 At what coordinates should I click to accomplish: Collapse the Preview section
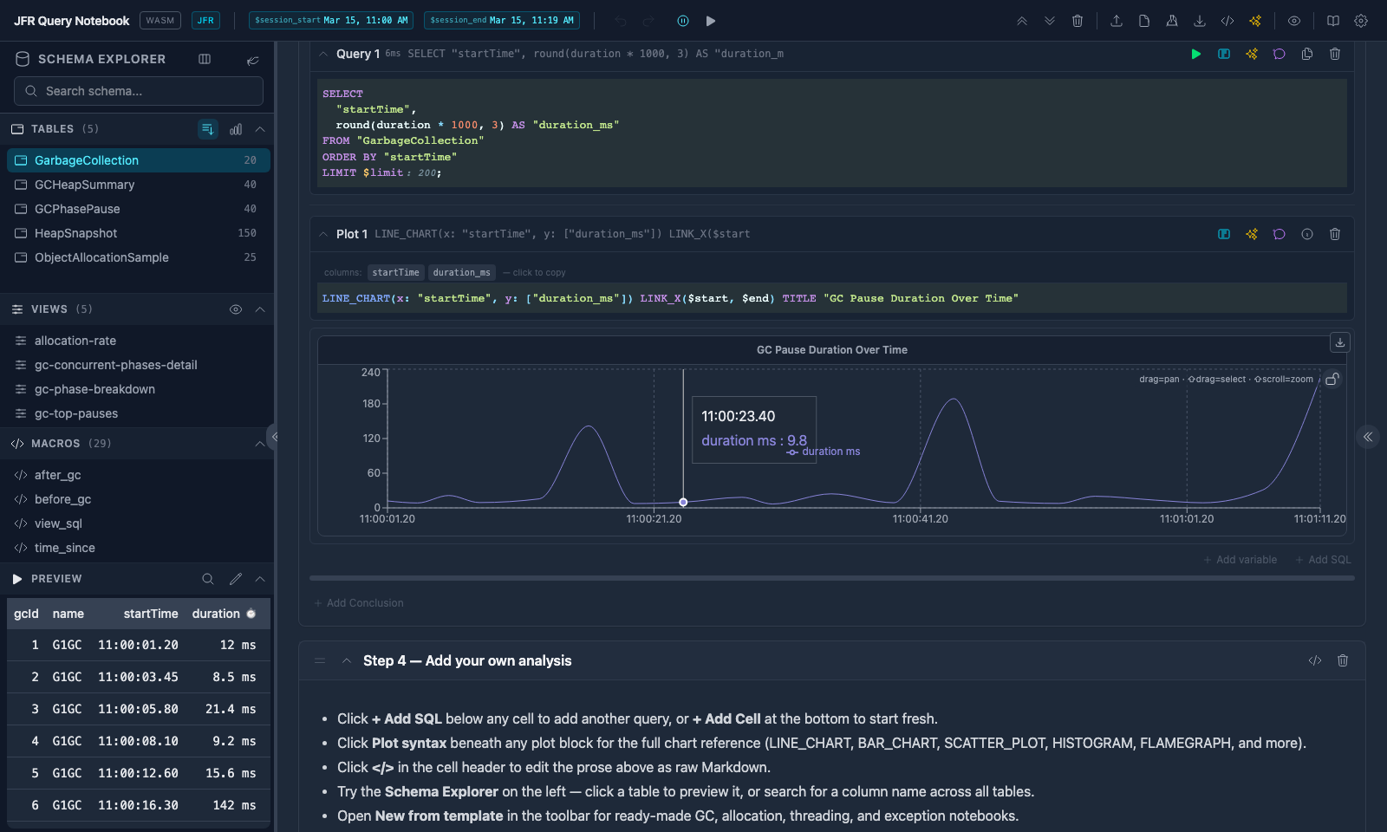(260, 579)
